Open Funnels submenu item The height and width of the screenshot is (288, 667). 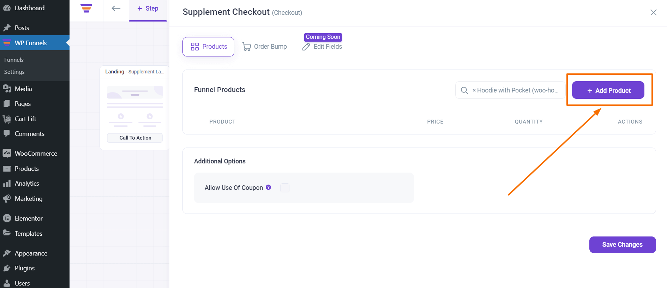(x=14, y=60)
